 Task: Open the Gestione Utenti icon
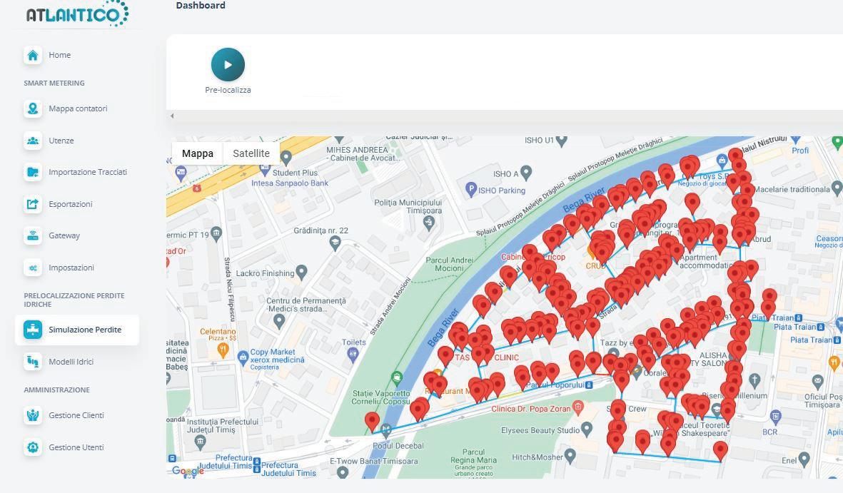(x=33, y=447)
